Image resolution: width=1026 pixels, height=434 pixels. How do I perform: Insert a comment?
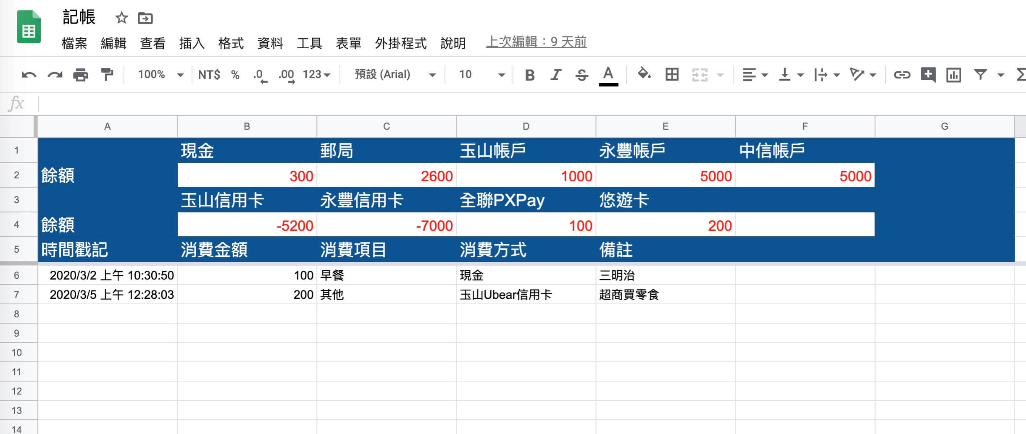(928, 75)
